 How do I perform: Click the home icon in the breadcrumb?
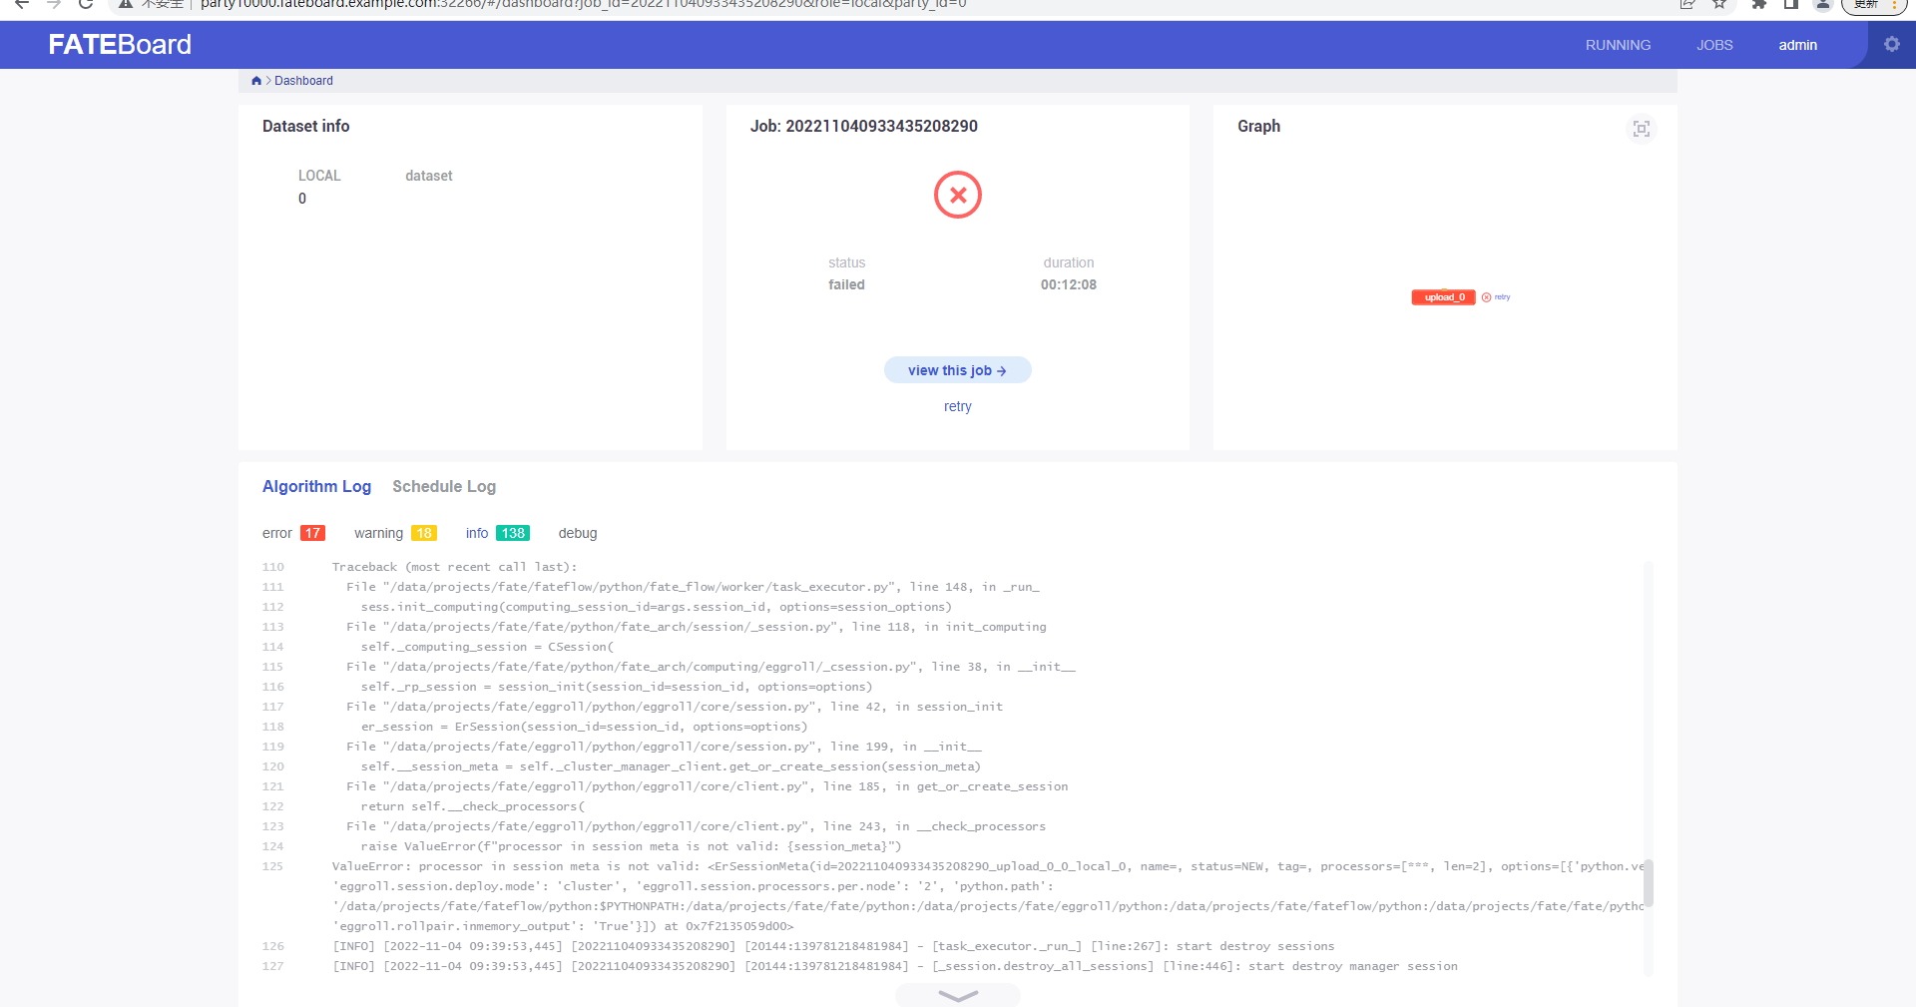coord(256,80)
